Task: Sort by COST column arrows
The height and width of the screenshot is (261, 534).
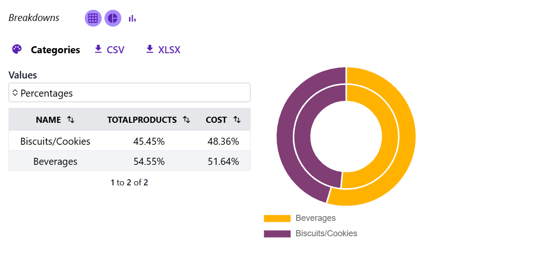Action: [237, 120]
